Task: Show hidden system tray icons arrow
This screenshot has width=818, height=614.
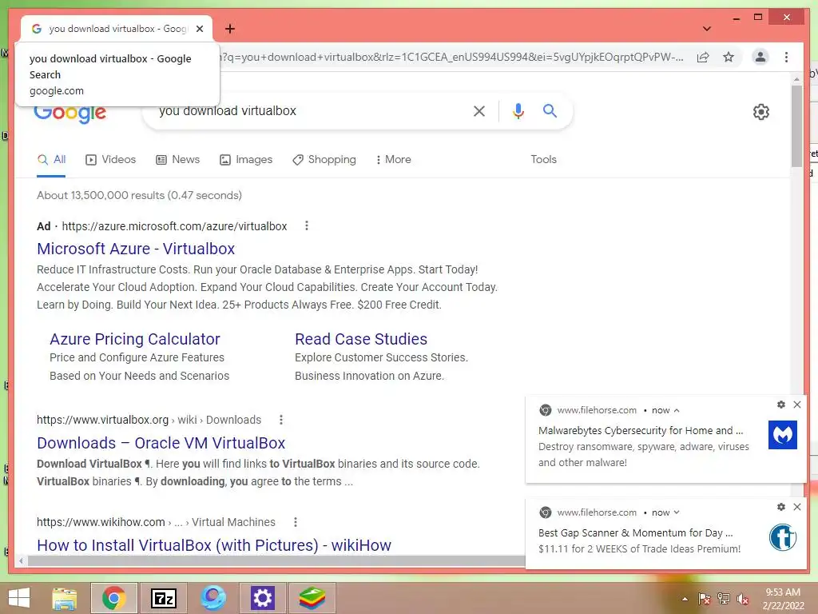Action: pos(685,599)
